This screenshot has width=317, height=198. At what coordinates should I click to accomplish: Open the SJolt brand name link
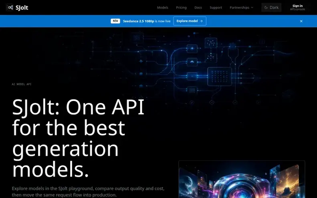coord(22,8)
